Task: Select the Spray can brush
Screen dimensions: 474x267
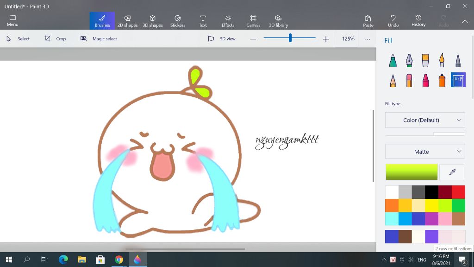Action: click(x=442, y=80)
